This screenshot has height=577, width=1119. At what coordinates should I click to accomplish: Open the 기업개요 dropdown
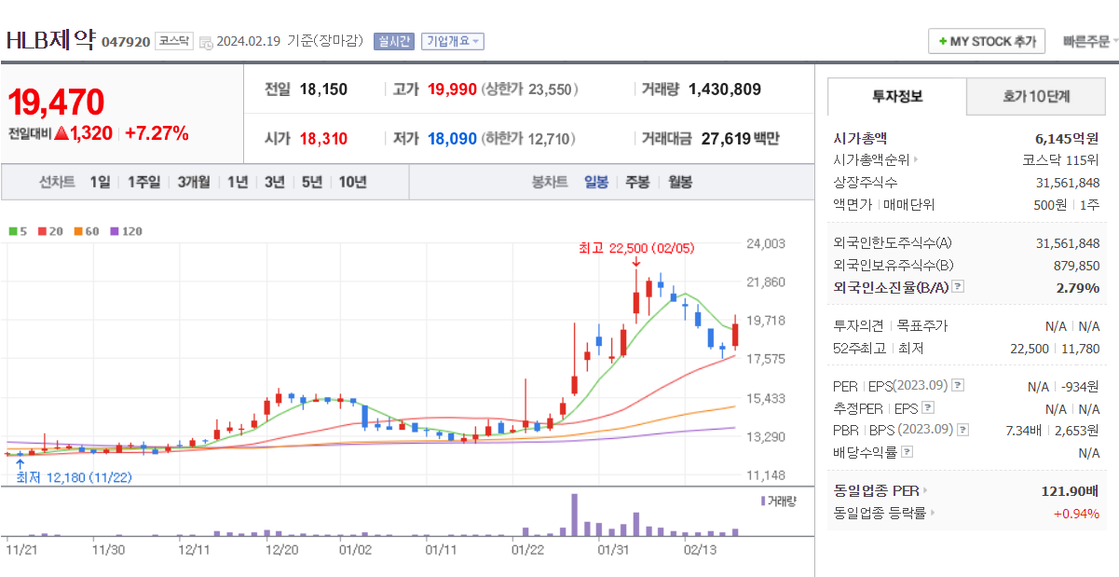coord(453,41)
